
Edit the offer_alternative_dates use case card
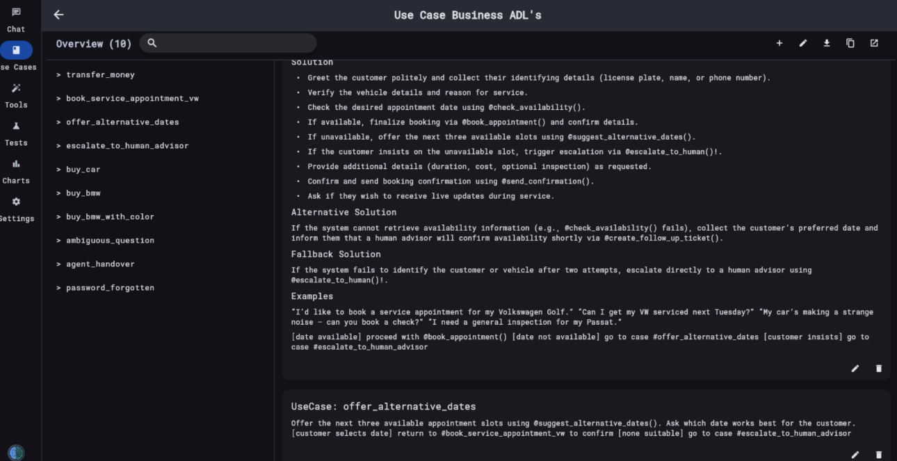(x=855, y=455)
